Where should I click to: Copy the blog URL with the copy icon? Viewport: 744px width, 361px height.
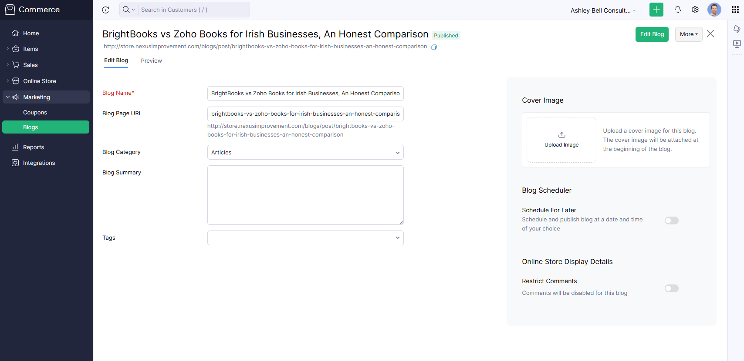coord(434,47)
